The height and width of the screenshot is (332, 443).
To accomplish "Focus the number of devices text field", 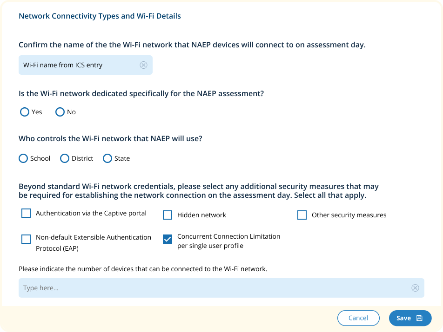I will (x=214, y=288).
